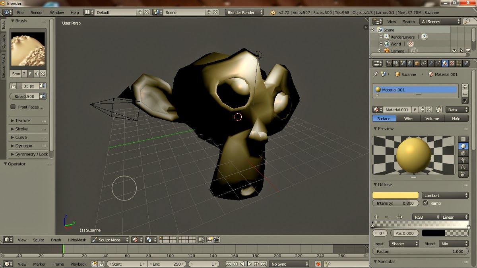Open the No Sync playback dropdown

[x=289, y=264]
